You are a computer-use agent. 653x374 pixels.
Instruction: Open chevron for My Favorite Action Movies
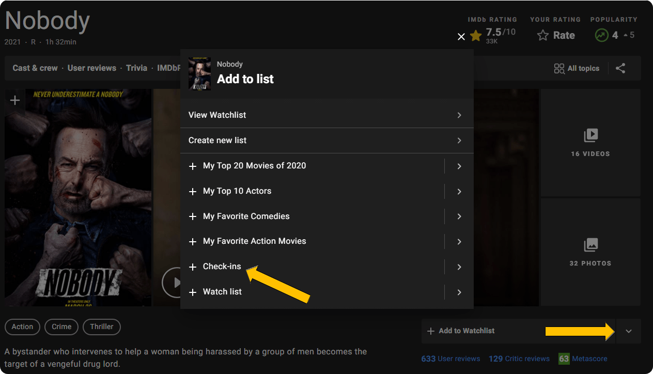(x=459, y=242)
